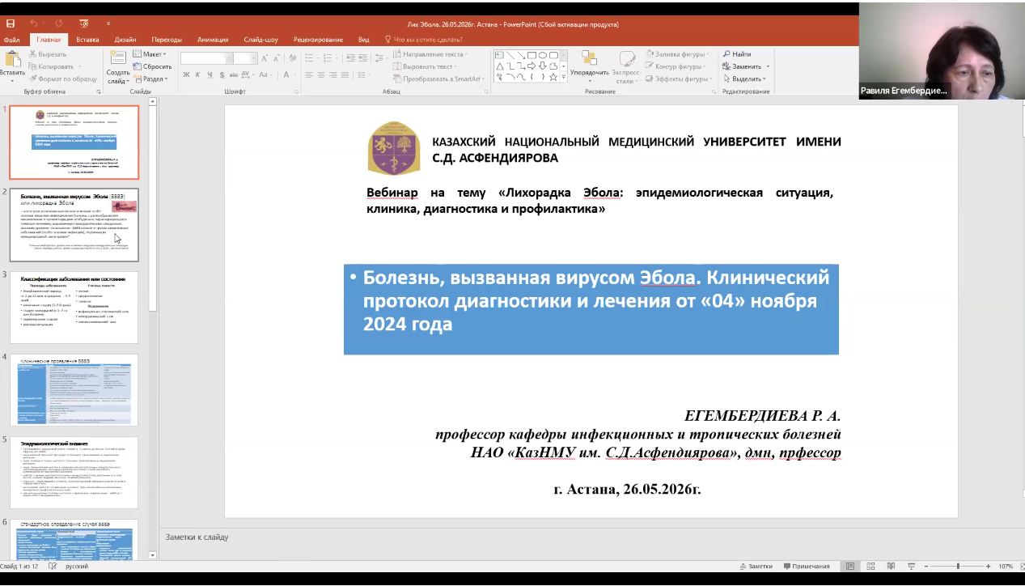Viewport: 1025px width, 586px height.
Task: Open the Макет layout dropdown
Action: 150,54
